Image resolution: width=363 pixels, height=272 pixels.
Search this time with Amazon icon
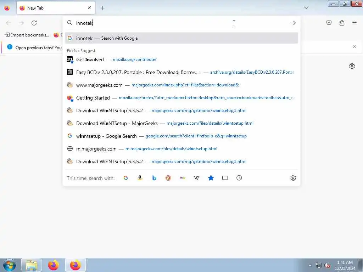point(140,178)
